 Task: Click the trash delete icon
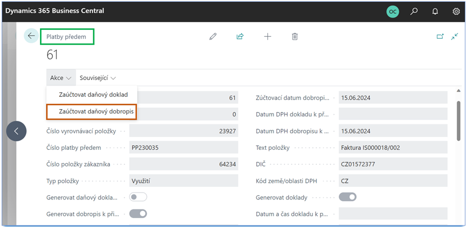click(294, 36)
